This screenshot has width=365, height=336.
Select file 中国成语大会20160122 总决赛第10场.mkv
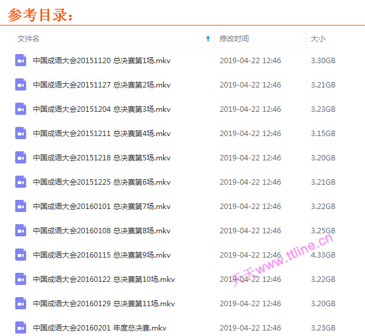coord(103,279)
